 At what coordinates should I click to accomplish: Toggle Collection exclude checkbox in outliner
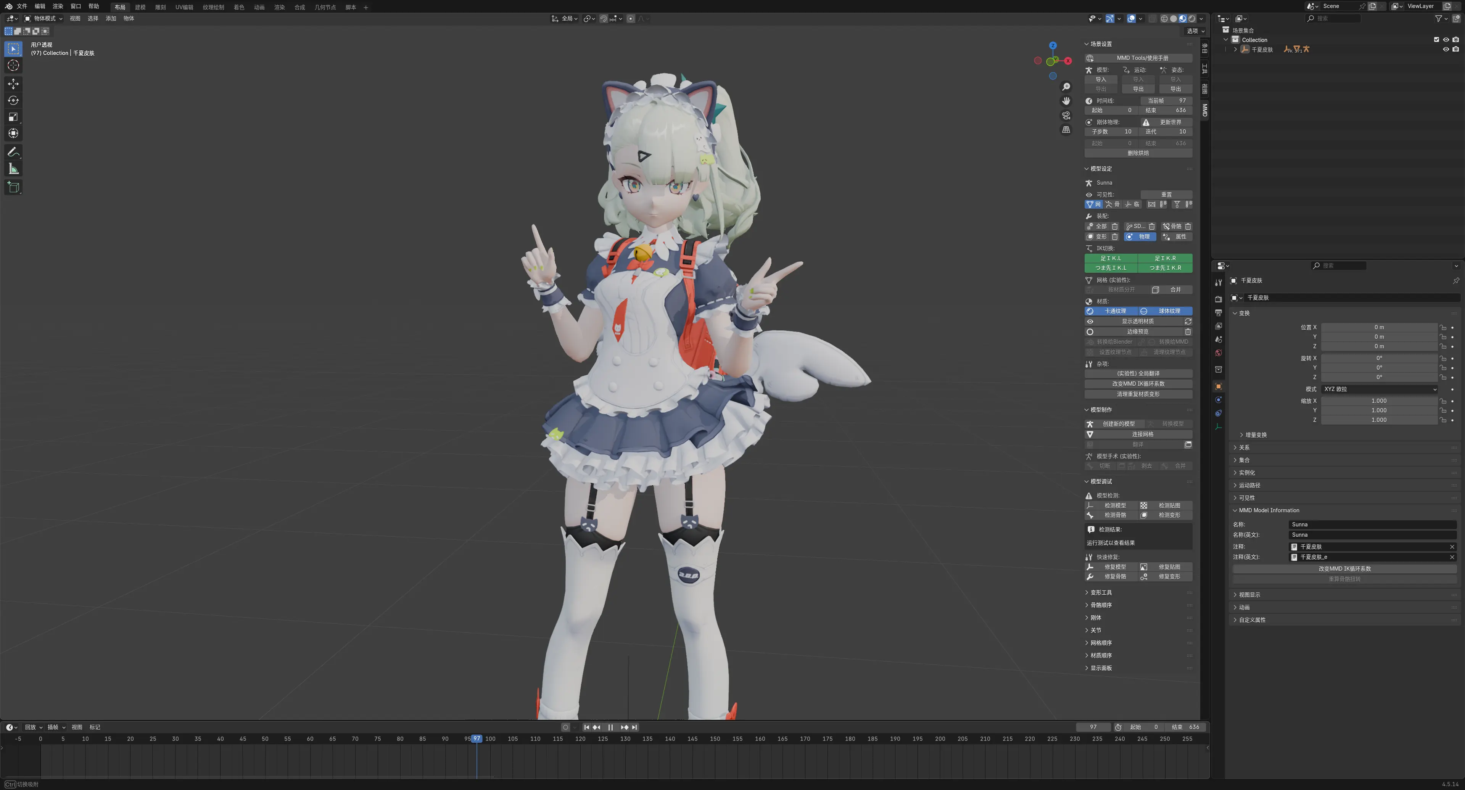click(1436, 40)
